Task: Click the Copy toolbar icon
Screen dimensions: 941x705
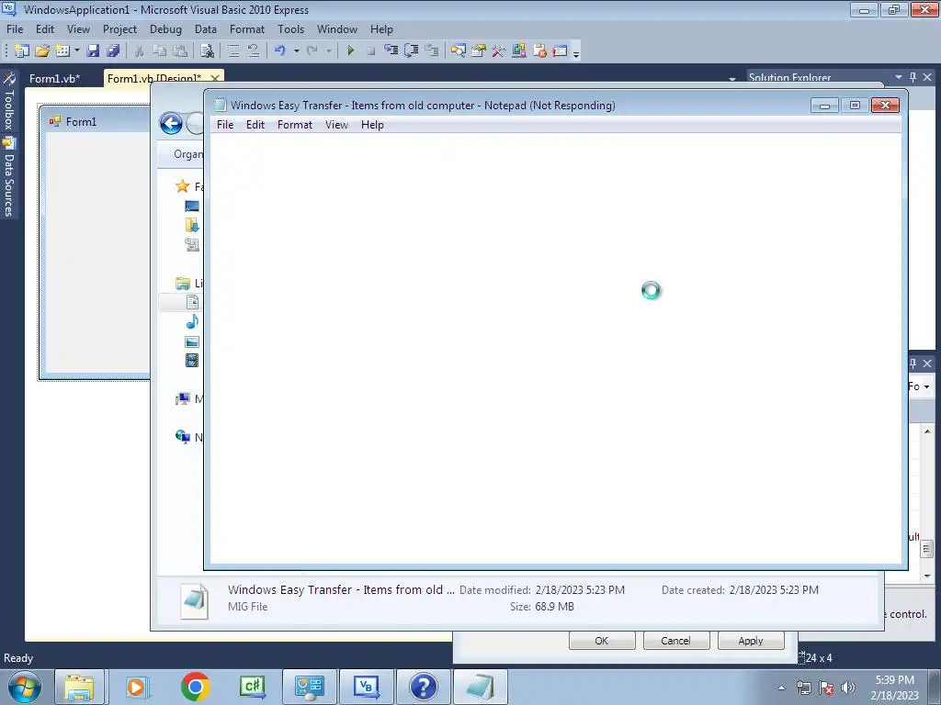Action: pos(159,51)
